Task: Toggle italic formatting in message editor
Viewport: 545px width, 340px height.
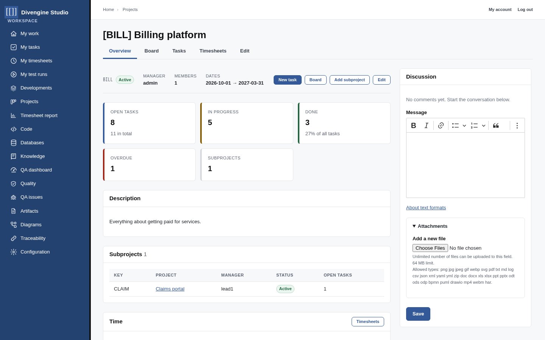Action: 427,125
